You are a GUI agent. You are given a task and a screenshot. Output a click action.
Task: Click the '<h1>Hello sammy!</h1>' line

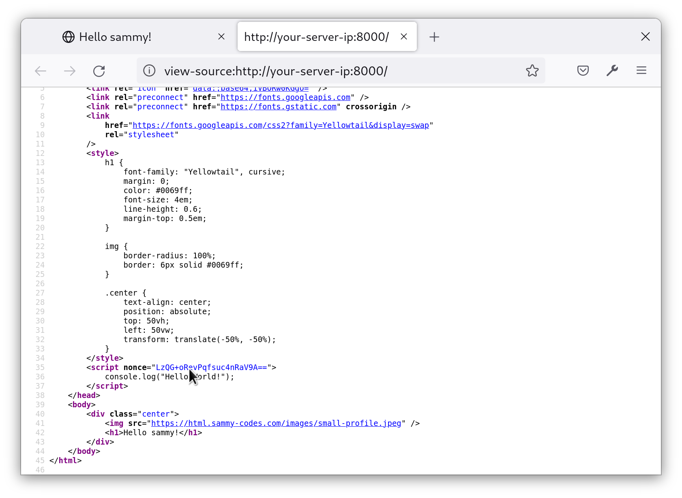point(153,432)
